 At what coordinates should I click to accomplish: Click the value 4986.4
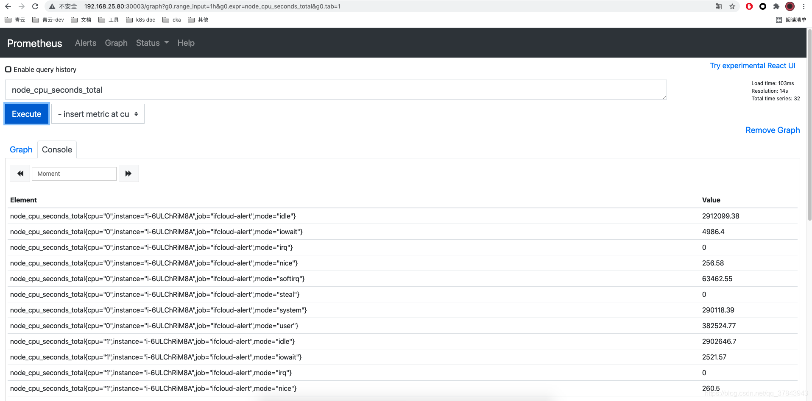pos(713,232)
